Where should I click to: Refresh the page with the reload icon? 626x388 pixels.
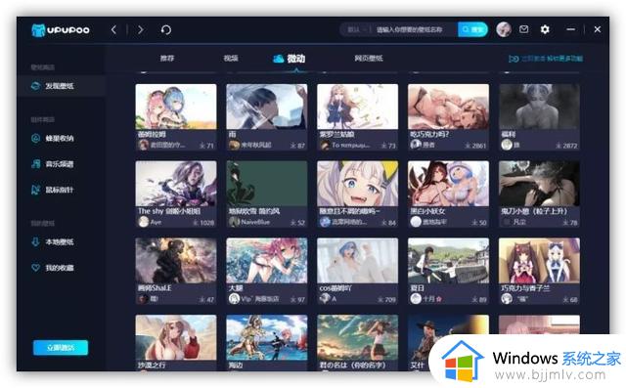(x=165, y=30)
